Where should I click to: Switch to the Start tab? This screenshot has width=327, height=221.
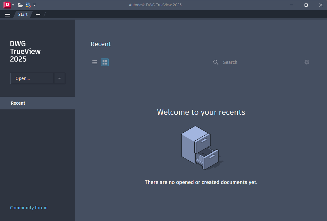pyautogui.click(x=23, y=14)
